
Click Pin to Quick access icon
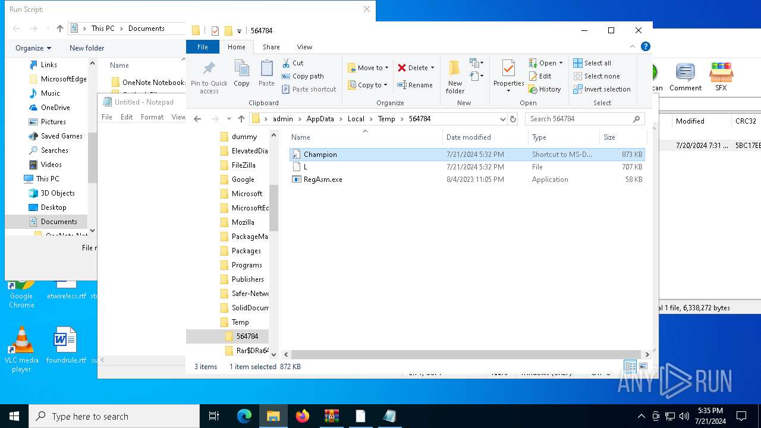209,76
